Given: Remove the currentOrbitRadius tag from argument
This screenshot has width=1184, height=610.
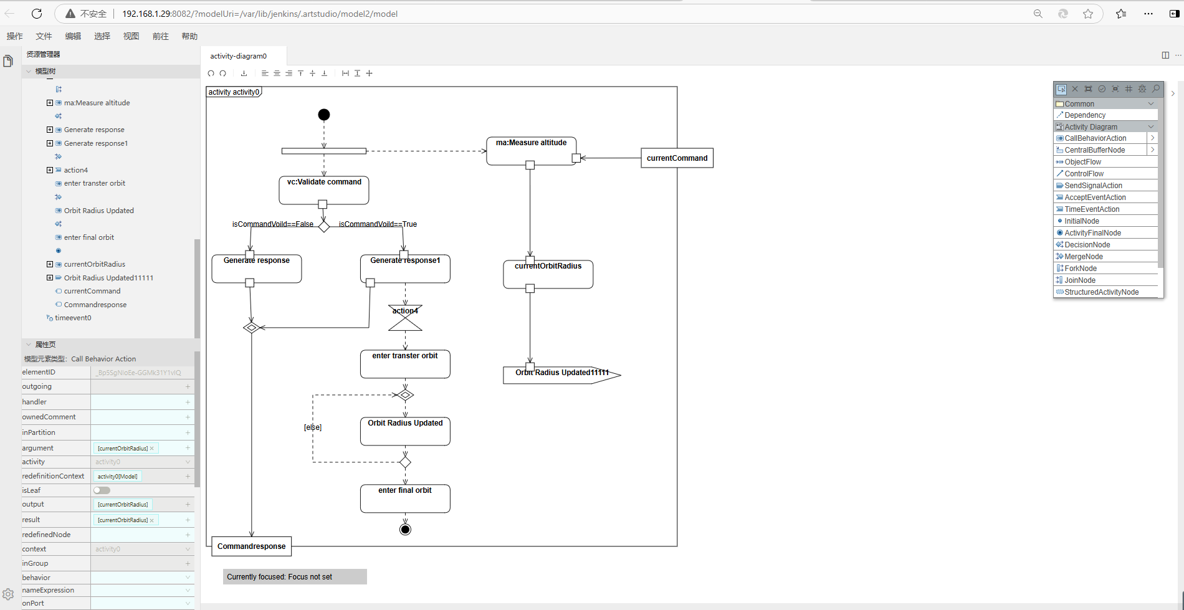Looking at the screenshot, I should 152,449.
